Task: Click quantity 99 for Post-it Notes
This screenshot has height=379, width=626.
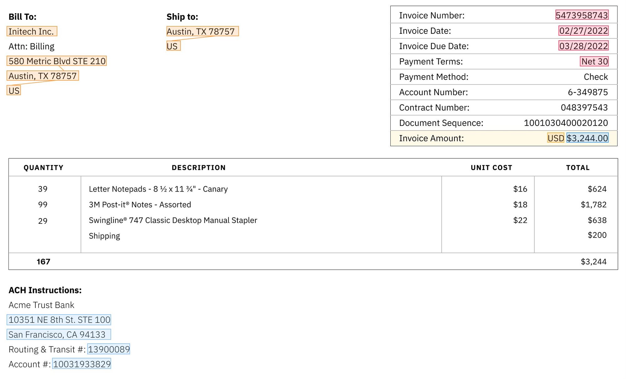Action: [43, 204]
